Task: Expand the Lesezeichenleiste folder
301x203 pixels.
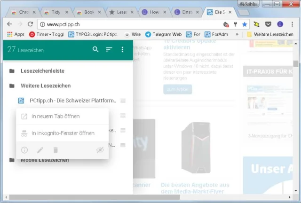Action: click(x=42, y=71)
